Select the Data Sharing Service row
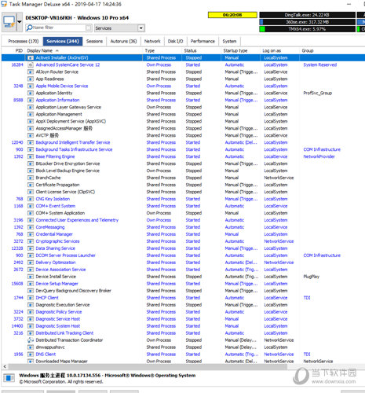365x393 pixels. [x=183, y=248]
